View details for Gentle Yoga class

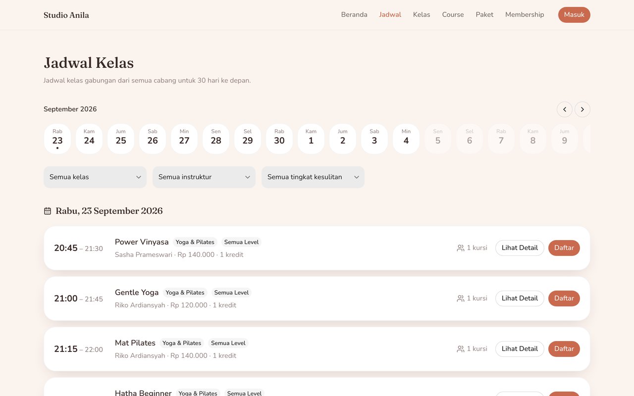520,298
